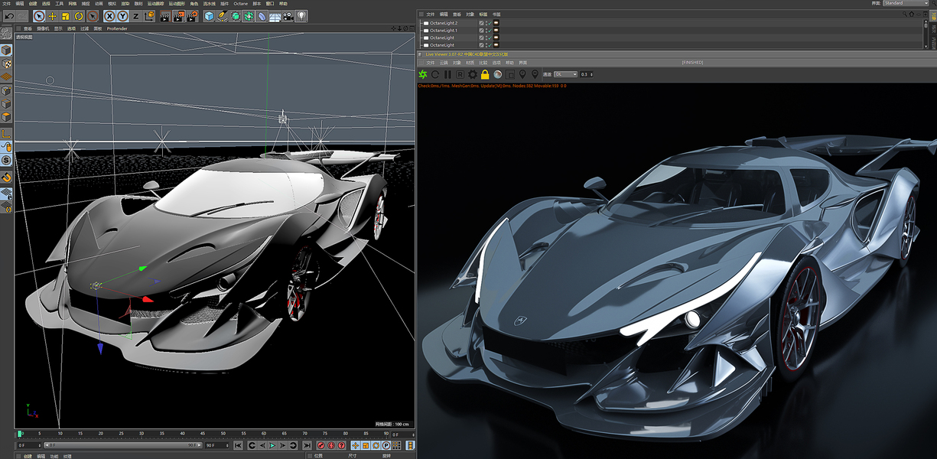Open the Object Manager 标签 menu

pos(483,15)
